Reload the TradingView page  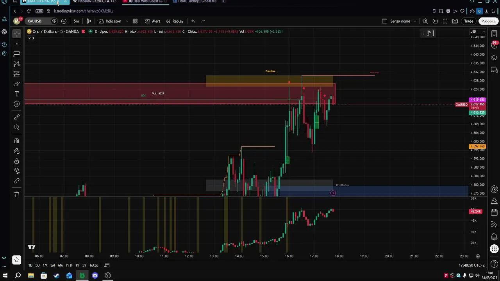pyautogui.click(x=29, y=11)
